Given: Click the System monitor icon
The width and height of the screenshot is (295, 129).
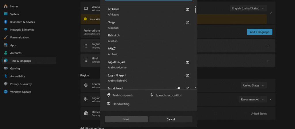Looking at the screenshot, I should point(6,14).
